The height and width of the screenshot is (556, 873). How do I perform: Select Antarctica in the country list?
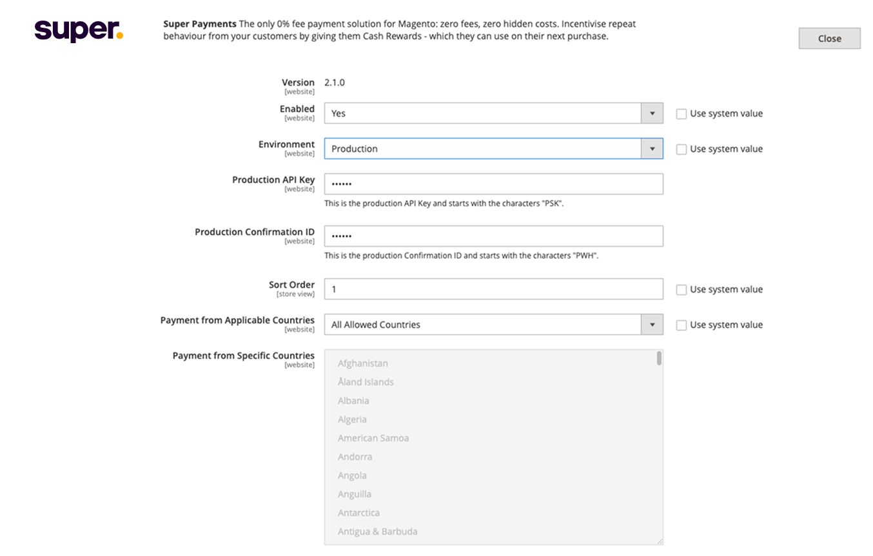tap(358, 513)
